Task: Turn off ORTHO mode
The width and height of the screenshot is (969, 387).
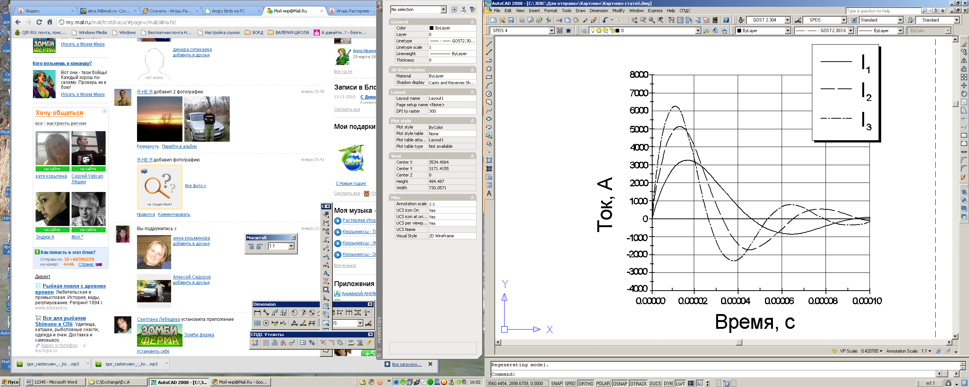Action: 586,383
